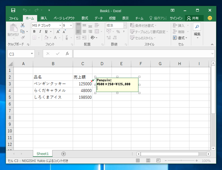Image resolution: width=222 pixels, height=170 pixels.
Task: Open the font size 9 dropdown
Action: (x=71, y=25)
